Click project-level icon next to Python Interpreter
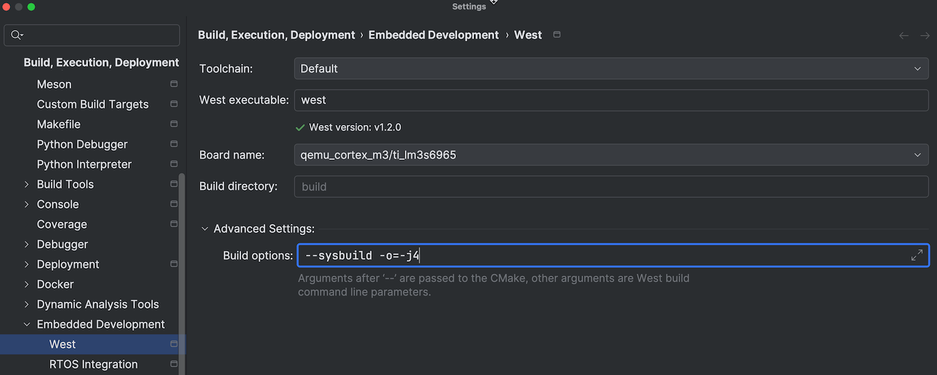The image size is (937, 375). [174, 164]
